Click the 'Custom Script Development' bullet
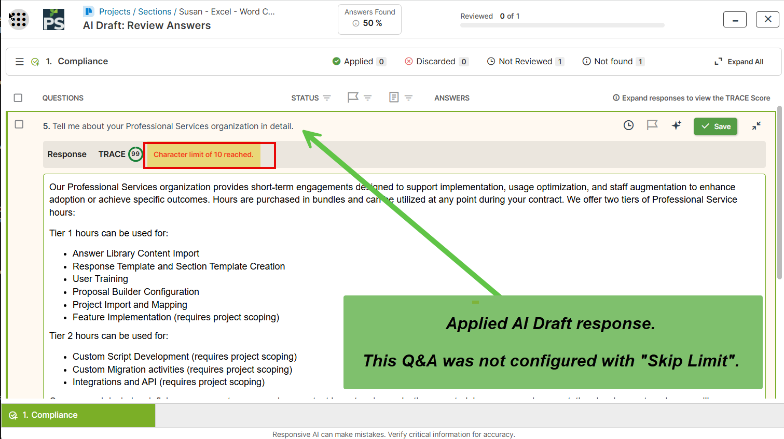 point(185,357)
